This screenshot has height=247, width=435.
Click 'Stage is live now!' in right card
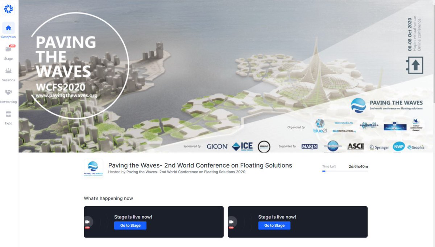(277, 217)
